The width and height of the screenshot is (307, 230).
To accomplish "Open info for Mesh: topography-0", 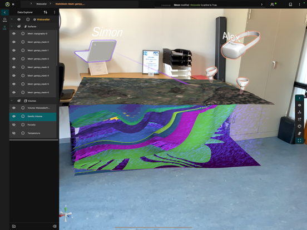I will click(x=23, y=34).
